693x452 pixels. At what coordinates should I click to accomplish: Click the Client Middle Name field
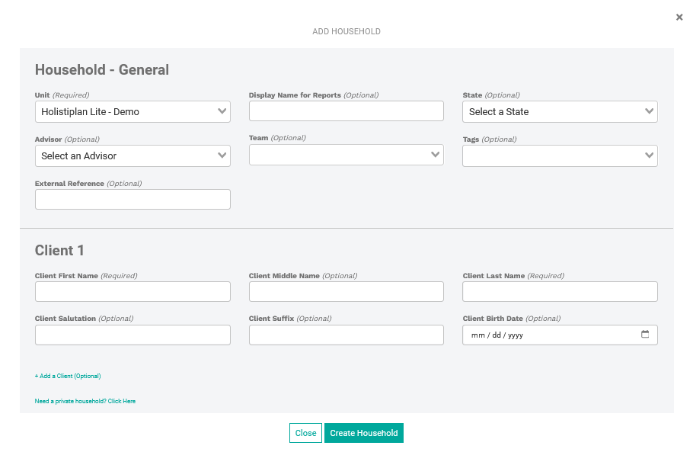click(x=346, y=292)
